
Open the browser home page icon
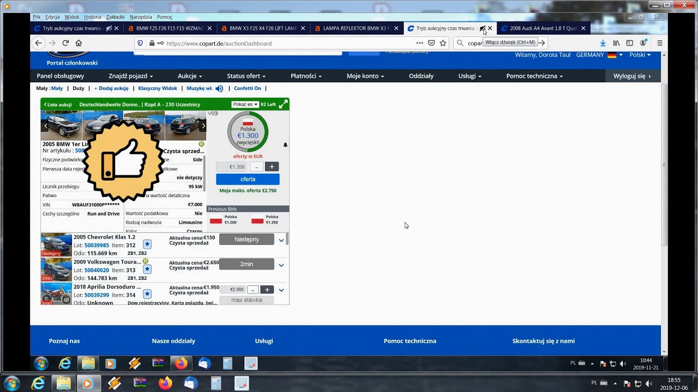click(79, 43)
